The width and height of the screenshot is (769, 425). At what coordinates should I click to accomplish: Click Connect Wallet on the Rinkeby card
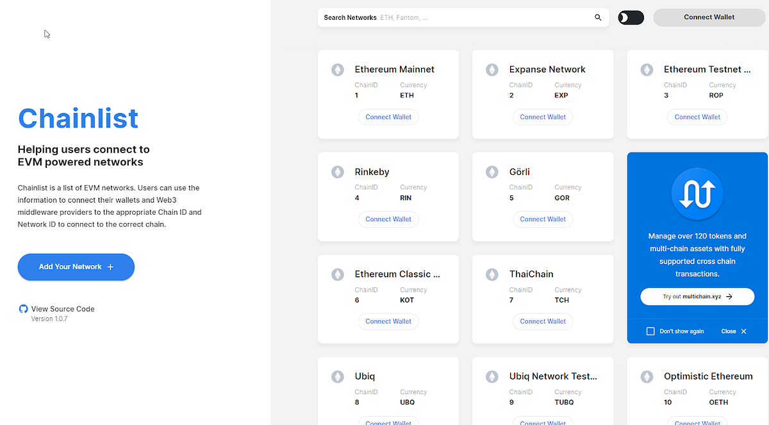pos(388,219)
